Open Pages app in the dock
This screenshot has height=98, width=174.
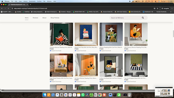point(49,95)
